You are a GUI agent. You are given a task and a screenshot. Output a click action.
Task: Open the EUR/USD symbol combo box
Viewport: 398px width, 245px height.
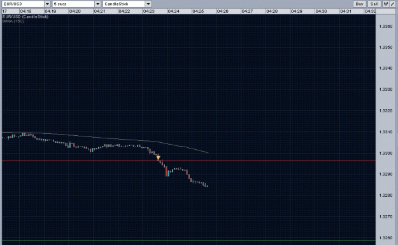pyautogui.click(x=26, y=4)
